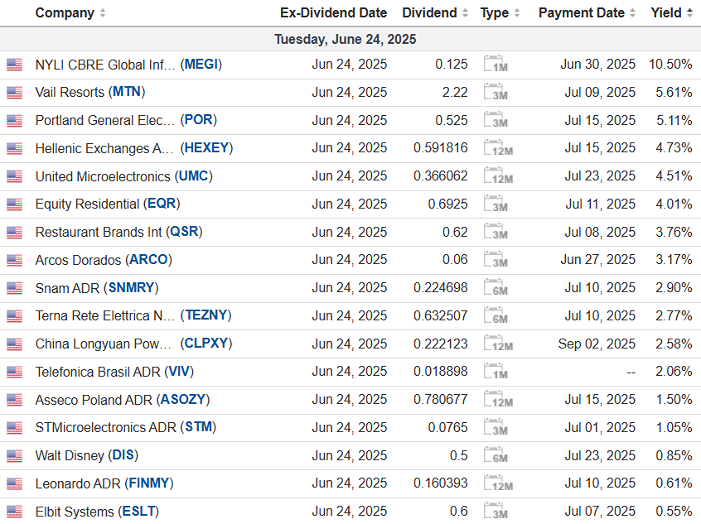
Task: Click the flag icon beside Snam ADR
Action: tap(14, 288)
